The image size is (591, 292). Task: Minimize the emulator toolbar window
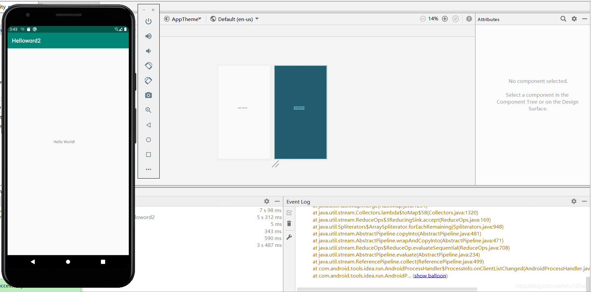tap(144, 10)
